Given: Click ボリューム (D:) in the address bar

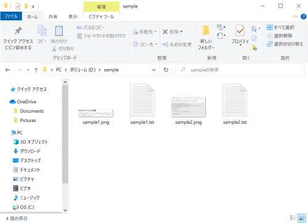Looking at the screenshot, I should (x=83, y=70).
